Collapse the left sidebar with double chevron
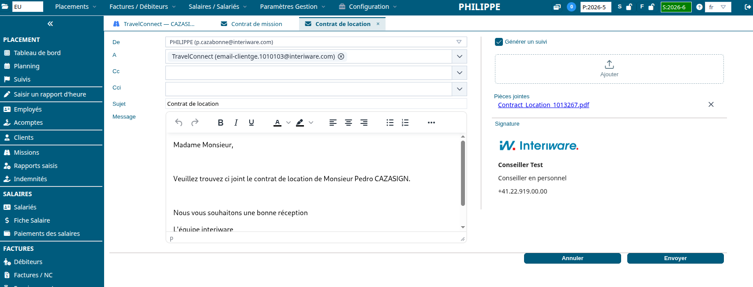This screenshot has height=287, width=753. click(x=50, y=24)
